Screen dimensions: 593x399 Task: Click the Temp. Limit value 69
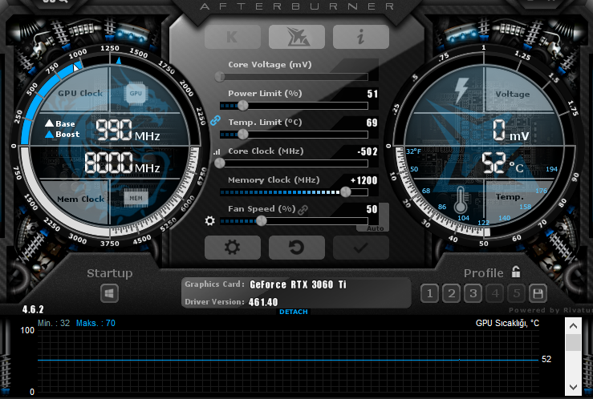(372, 123)
